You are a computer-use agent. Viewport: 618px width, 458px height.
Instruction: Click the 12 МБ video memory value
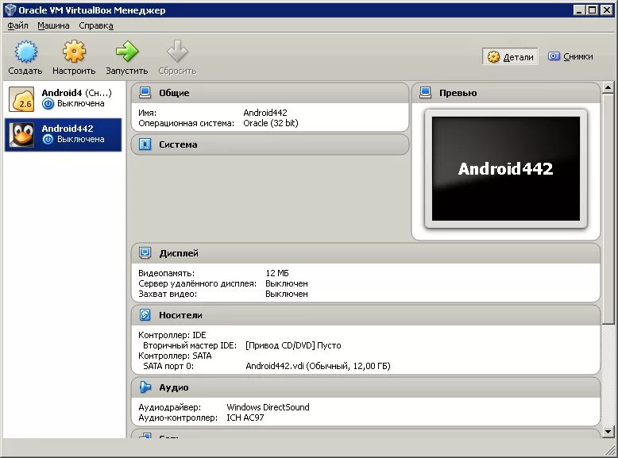tap(277, 273)
